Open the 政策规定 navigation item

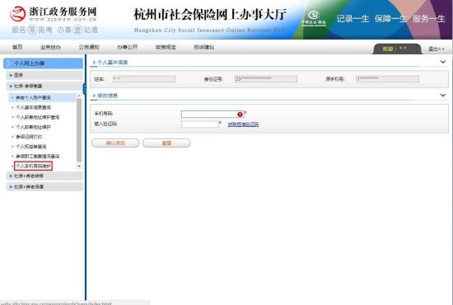[166, 47]
